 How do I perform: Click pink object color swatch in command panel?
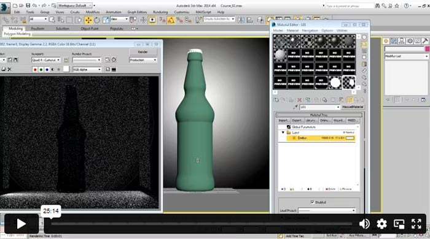coord(427,48)
